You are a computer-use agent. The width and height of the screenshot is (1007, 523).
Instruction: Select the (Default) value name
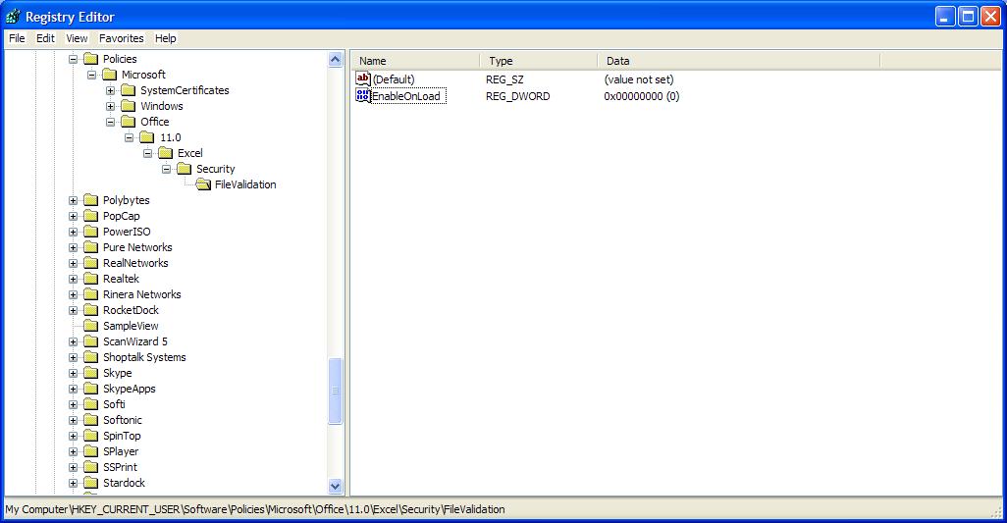[x=394, y=79]
